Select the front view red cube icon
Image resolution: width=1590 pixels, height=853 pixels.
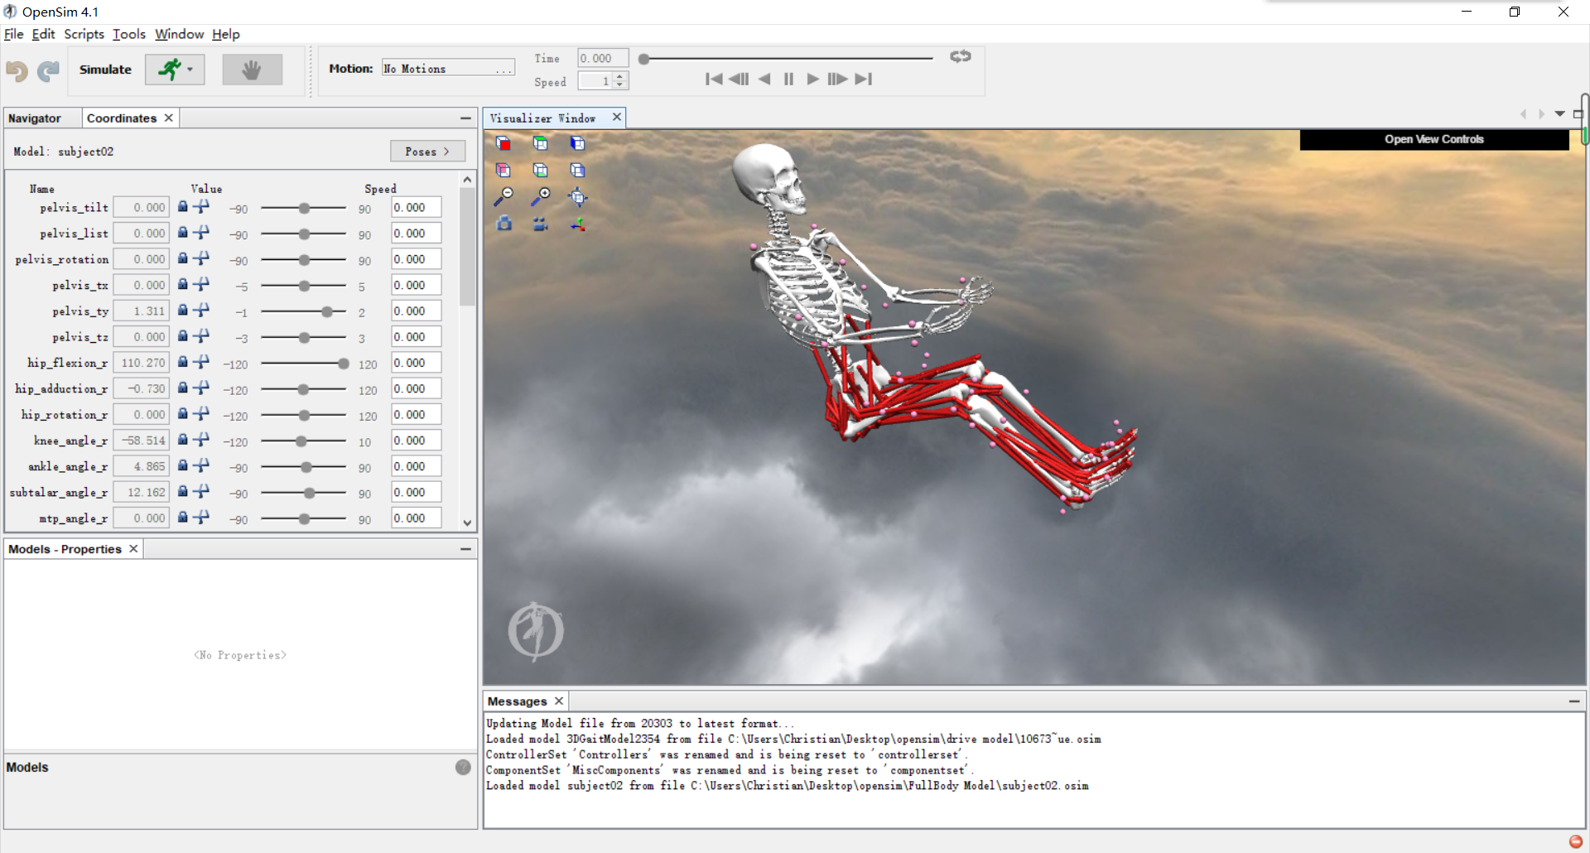click(x=503, y=143)
